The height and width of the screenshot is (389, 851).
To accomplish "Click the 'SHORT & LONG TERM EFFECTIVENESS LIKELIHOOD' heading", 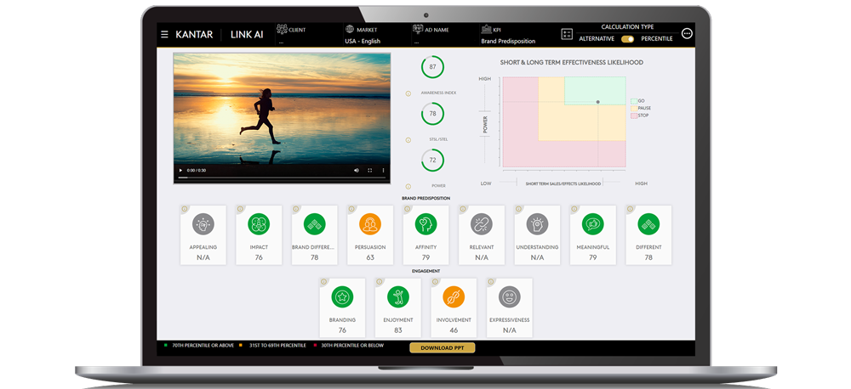I will [572, 63].
